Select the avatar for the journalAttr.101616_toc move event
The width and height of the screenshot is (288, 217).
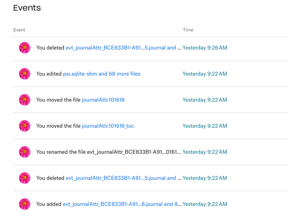(x=24, y=126)
